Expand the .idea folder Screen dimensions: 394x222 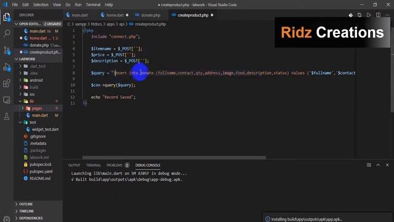pyautogui.click(x=38, y=73)
